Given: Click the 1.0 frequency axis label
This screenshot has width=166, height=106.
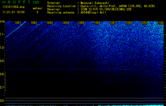Looking at the screenshot, I should (x=2, y=48).
